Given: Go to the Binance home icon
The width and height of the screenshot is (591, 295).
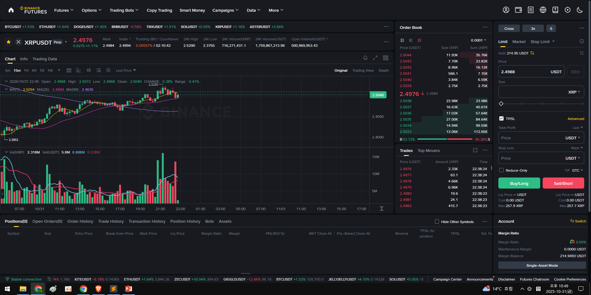Looking at the screenshot, I should pyautogui.click(x=11, y=10).
